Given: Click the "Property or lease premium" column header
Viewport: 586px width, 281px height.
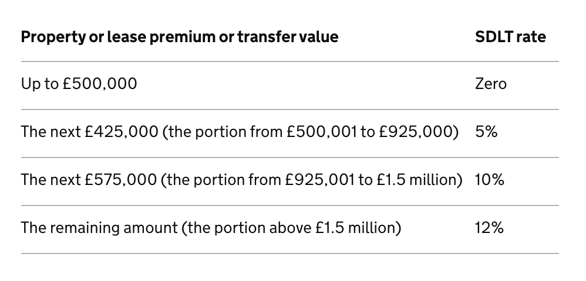Looking at the screenshot, I should coord(179,37).
